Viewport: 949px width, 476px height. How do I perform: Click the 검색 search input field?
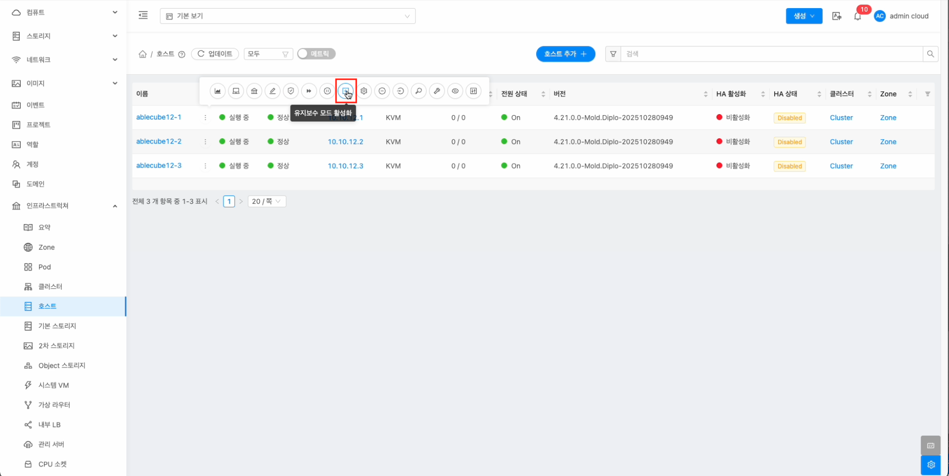[x=771, y=54]
